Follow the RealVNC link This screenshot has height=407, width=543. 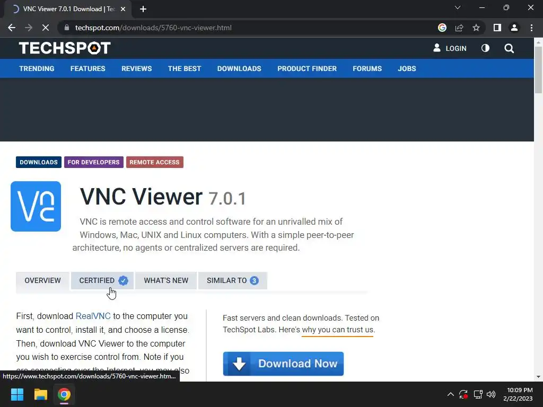pos(93,316)
